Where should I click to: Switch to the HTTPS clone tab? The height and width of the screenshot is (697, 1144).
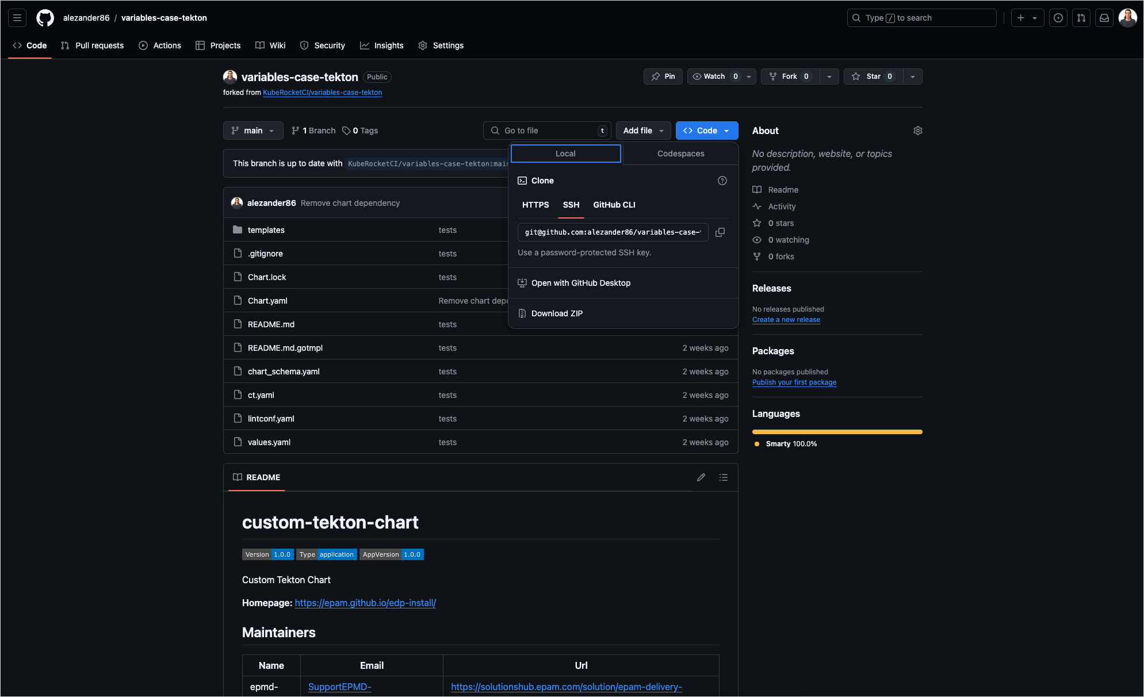[535, 205]
